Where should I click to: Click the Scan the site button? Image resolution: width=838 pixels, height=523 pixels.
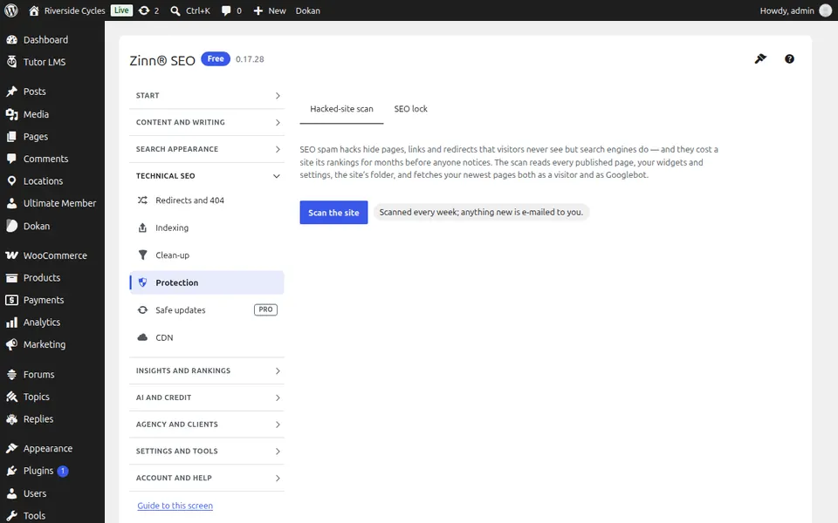(333, 213)
